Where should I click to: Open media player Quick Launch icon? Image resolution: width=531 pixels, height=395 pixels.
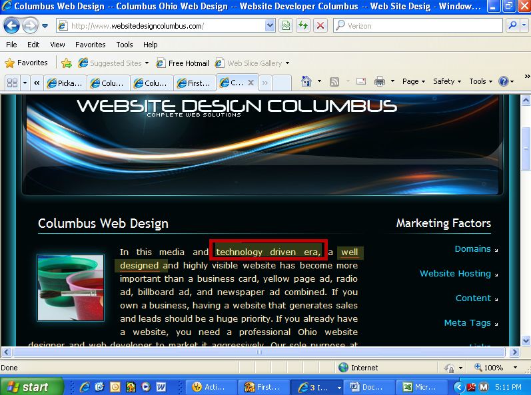click(x=146, y=387)
